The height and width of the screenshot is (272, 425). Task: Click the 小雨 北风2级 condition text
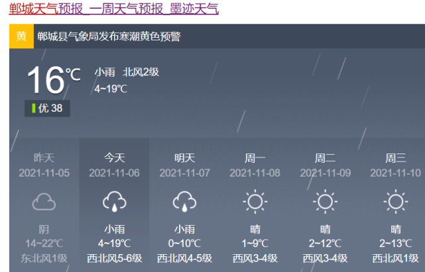[127, 72]
